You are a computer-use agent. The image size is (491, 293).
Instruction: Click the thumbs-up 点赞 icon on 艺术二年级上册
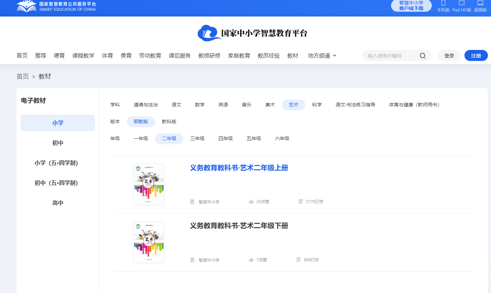[x=251, y=201]
